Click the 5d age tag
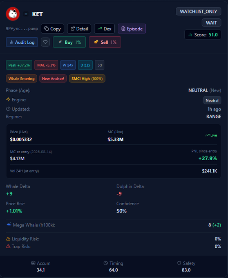Image resolution: width=228 pixels, height=278 pixels. [100, 65]
